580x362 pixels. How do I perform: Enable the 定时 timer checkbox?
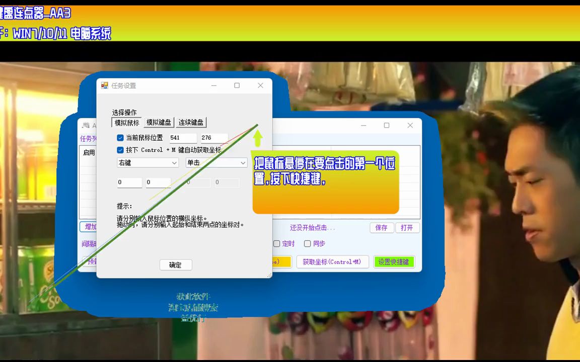coord(276,243)
